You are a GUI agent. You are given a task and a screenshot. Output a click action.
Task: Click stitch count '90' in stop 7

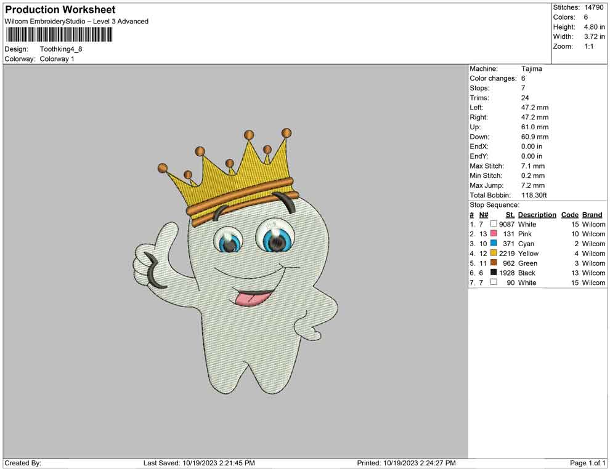(510, 283)
